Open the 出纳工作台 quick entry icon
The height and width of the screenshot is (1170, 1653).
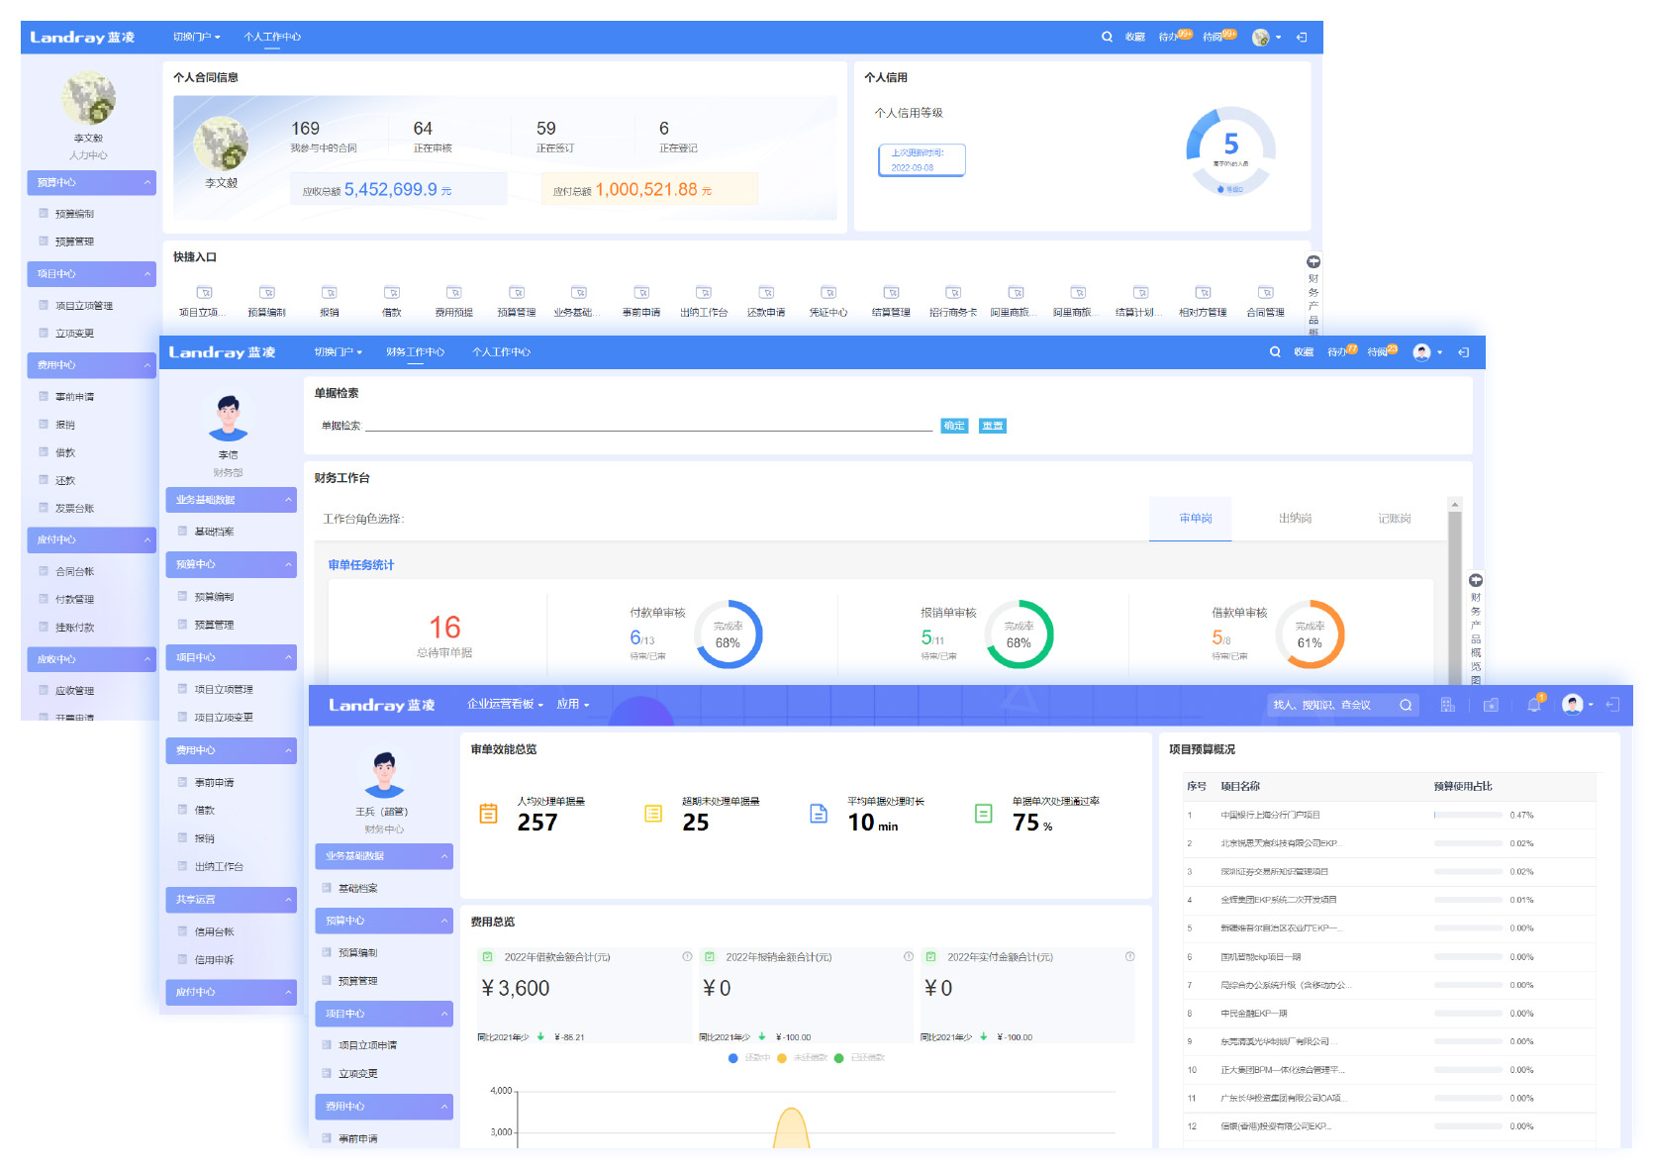coord(704,293)
